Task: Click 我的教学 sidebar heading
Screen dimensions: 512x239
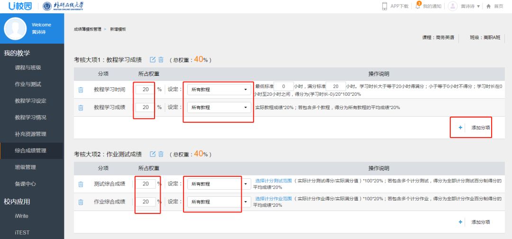Action: click(17, 53)
